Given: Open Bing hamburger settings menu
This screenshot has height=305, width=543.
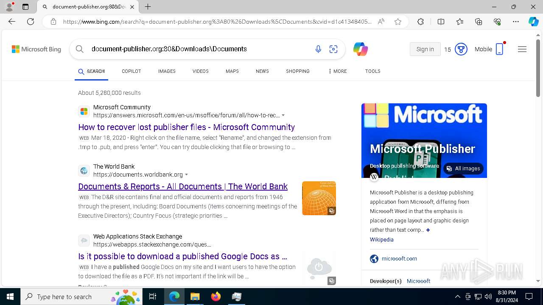Looking at the screenshot, I should [x=522, y=49].
